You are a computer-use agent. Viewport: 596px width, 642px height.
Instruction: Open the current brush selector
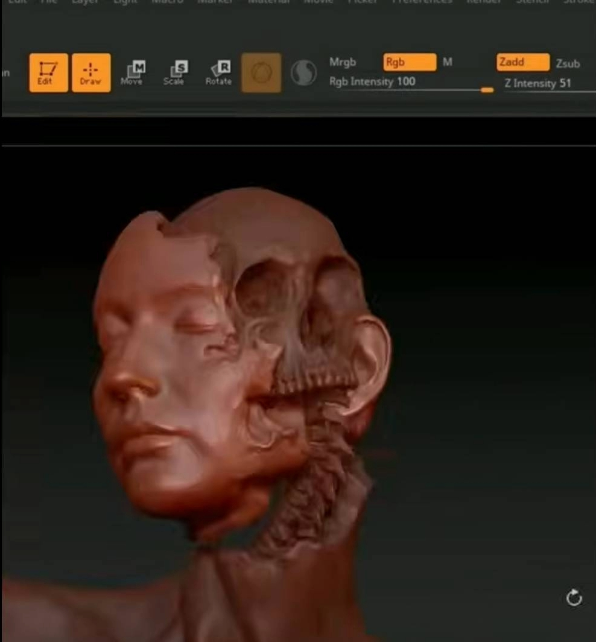tap(261, 72)
